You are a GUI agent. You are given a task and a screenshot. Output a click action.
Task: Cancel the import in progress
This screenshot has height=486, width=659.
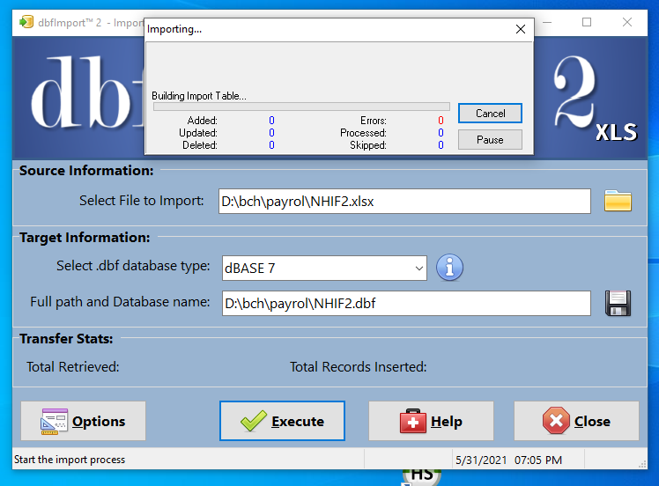tap(490, 114)
